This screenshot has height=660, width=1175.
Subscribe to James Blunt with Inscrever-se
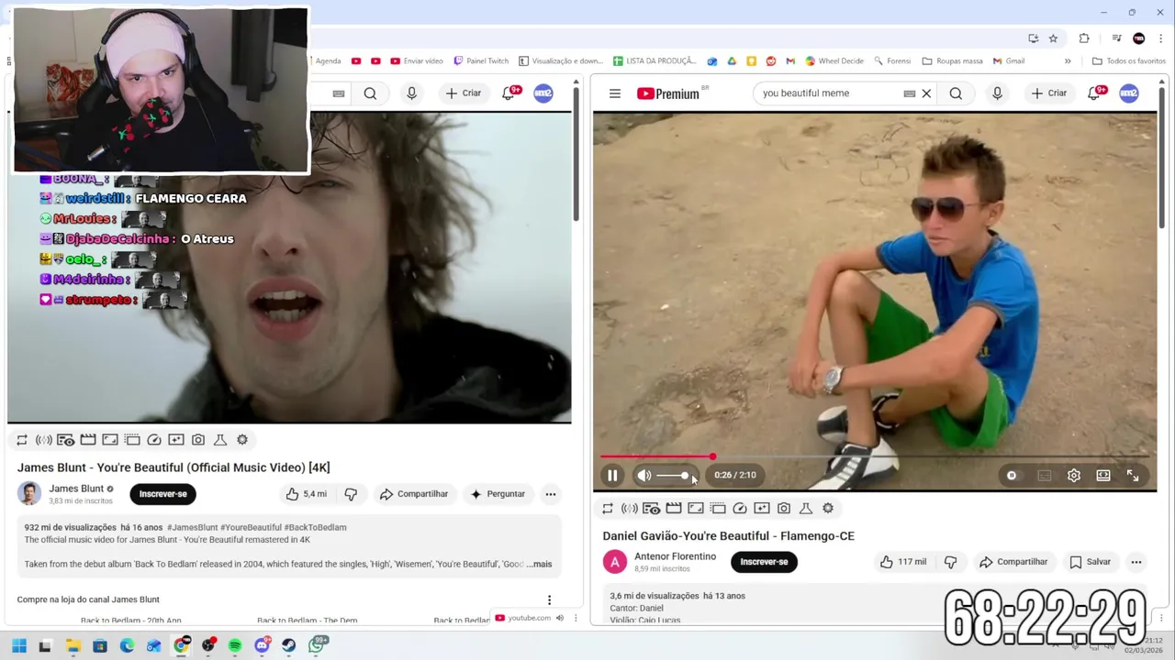pyautogui.click(x=162, y=494)
